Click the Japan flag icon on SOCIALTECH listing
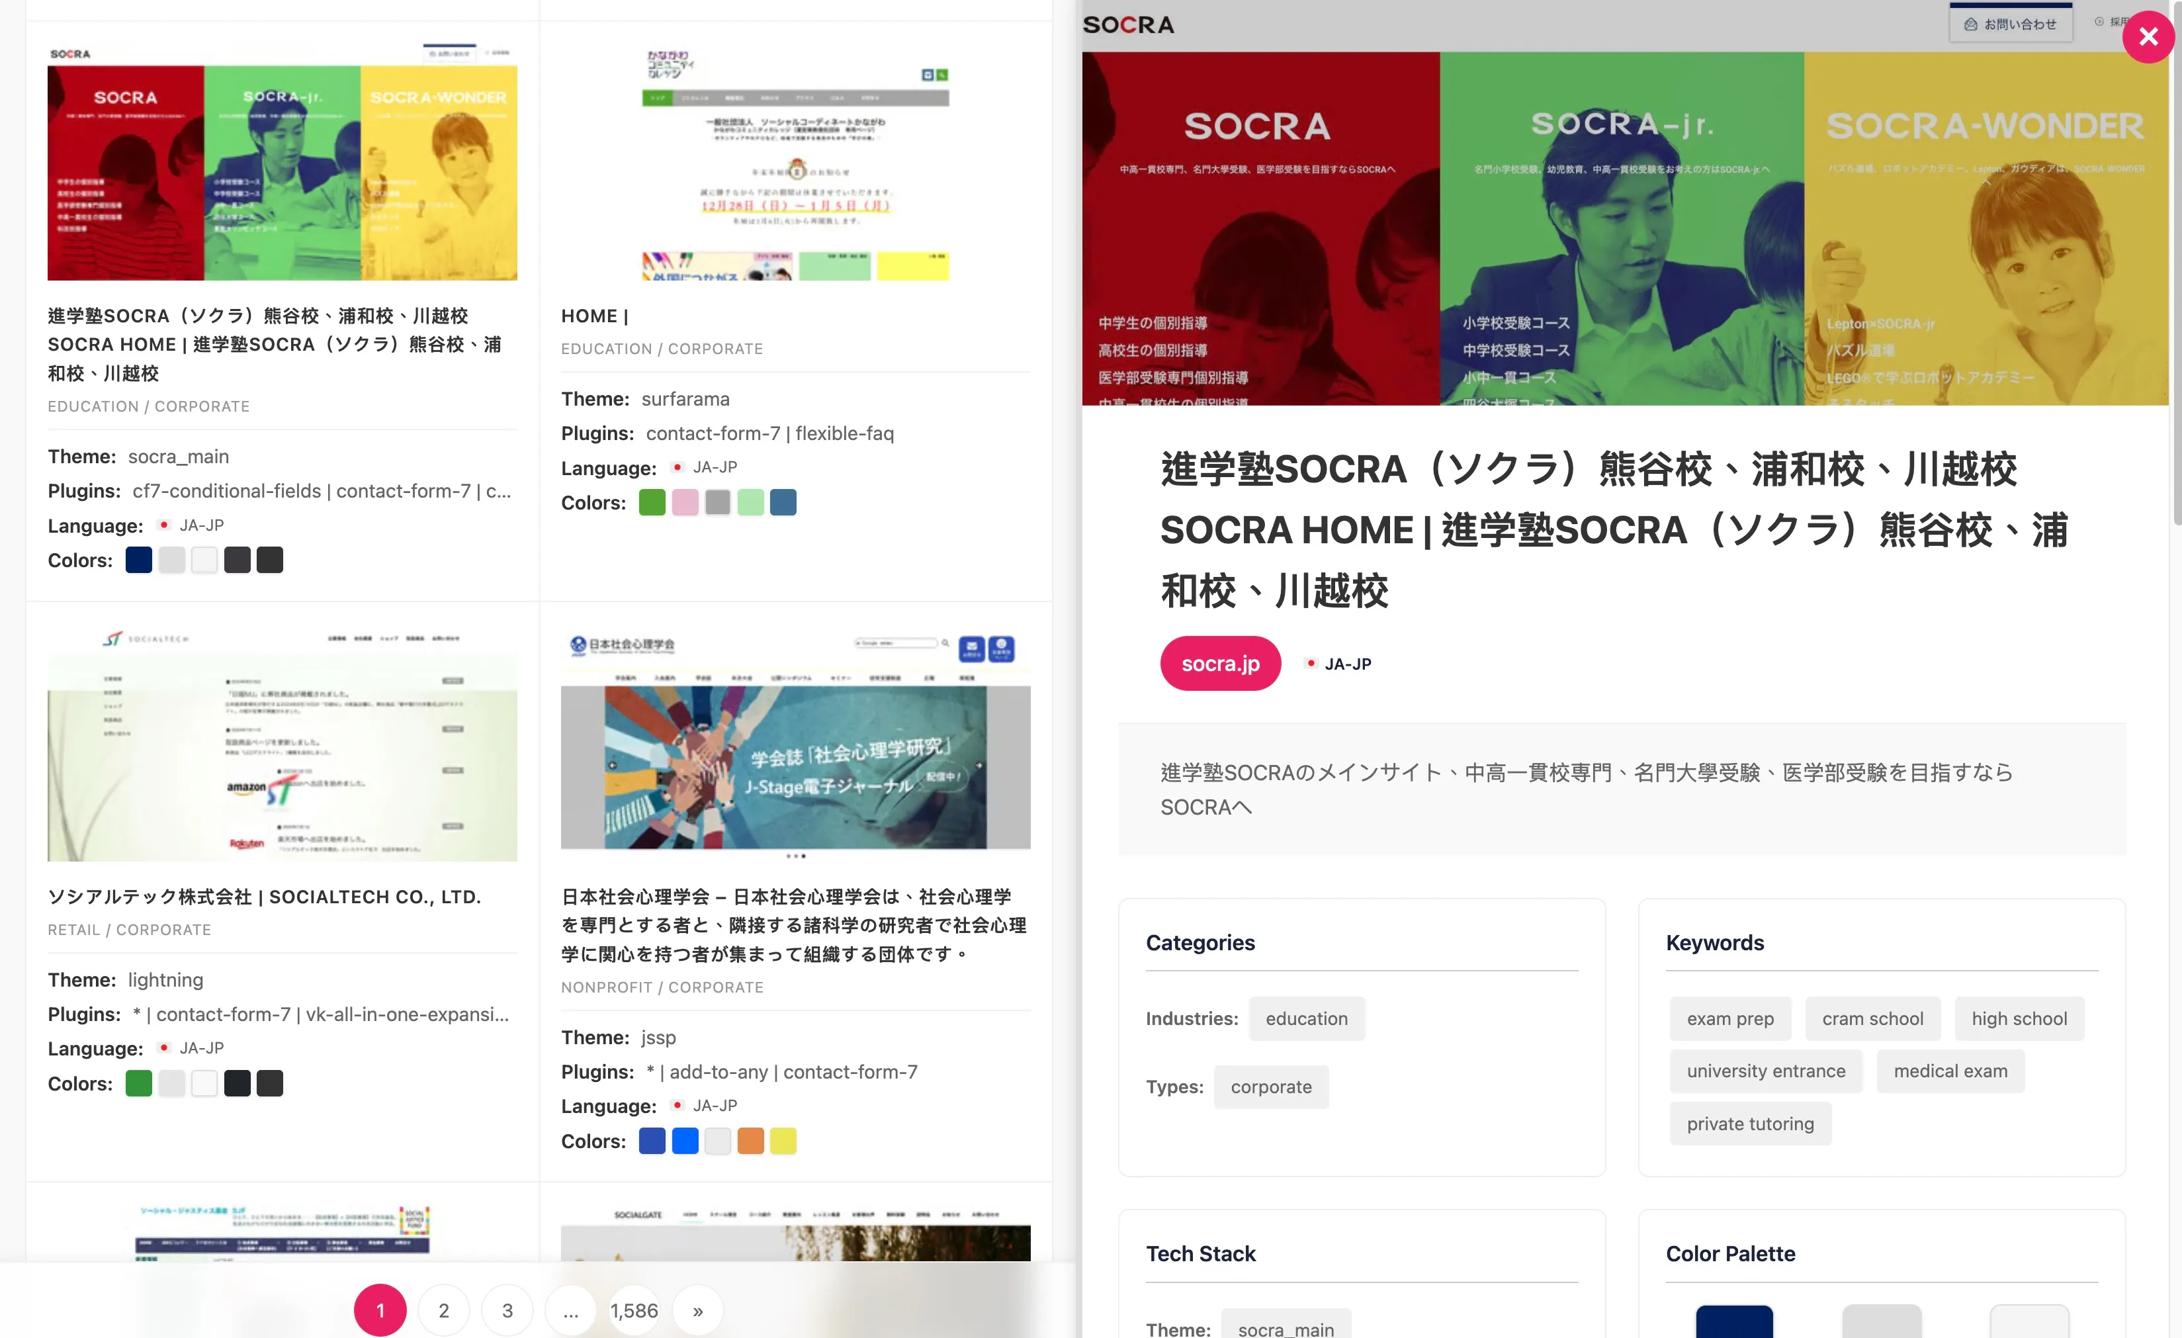The width and height of the screenshot is (2182, 1338). tap(164, 1048)
